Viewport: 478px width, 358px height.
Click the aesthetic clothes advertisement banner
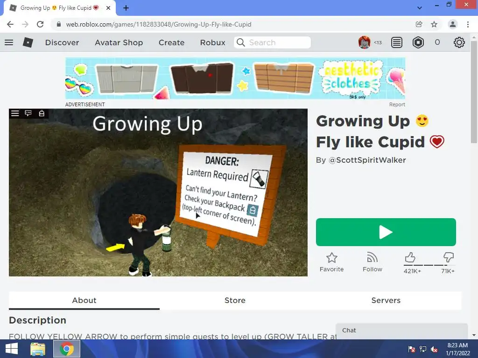point(235,78)
